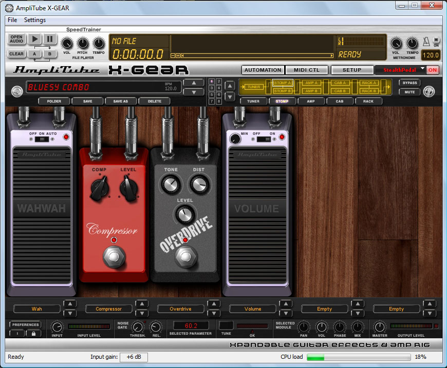Open the Volume stomp slot selector
The image size is (447, 368).
tap(253, 309)
